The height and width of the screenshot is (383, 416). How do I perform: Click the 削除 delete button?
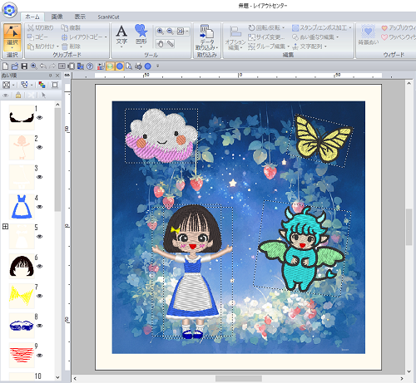point(71,47)
